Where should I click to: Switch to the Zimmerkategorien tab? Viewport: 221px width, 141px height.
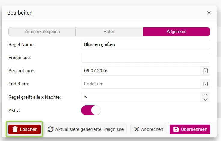click(x=42, y=31)
